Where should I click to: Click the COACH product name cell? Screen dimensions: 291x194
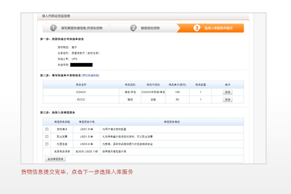pos(81,92)
